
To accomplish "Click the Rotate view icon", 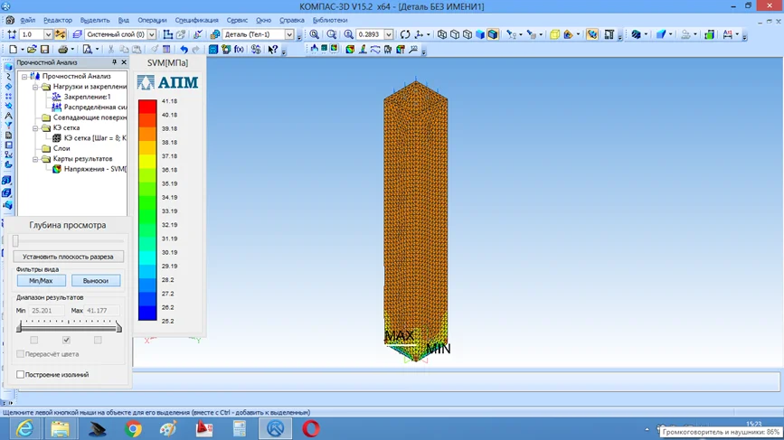I will coord(405,34).
